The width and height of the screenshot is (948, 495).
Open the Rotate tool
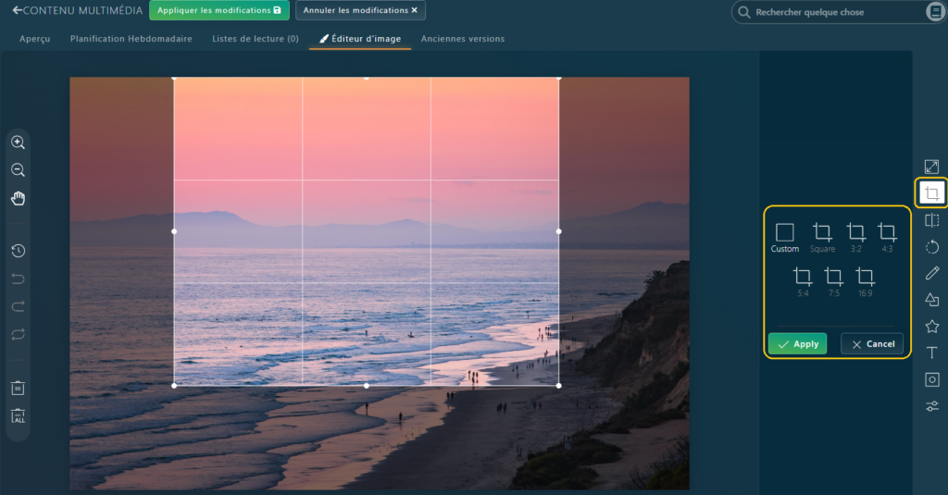coord(931,247)
